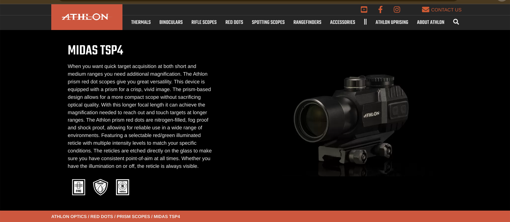Open the Thermals menu
This screenshot has width=510, height=222.
pos(141,22)
